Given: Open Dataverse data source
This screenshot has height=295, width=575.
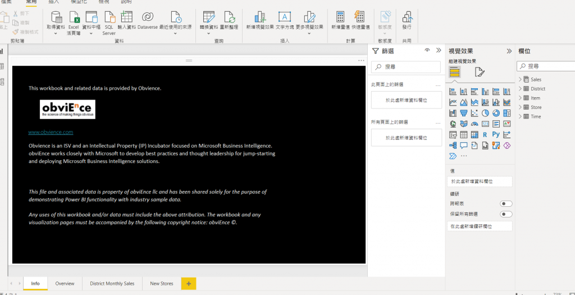Looking at the screenshot, I should (148, 20).
